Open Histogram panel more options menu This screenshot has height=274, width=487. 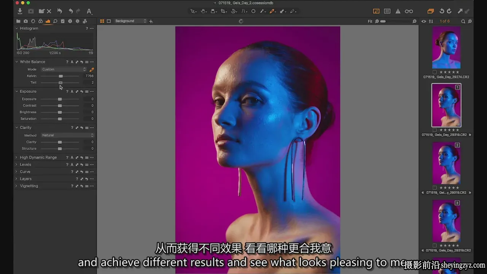[92, 29]
